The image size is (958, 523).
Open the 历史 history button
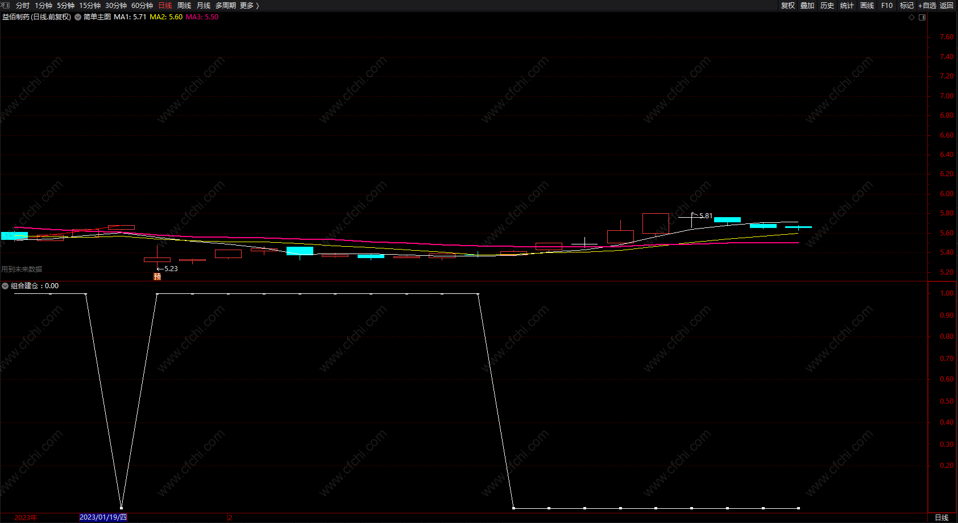827,6
